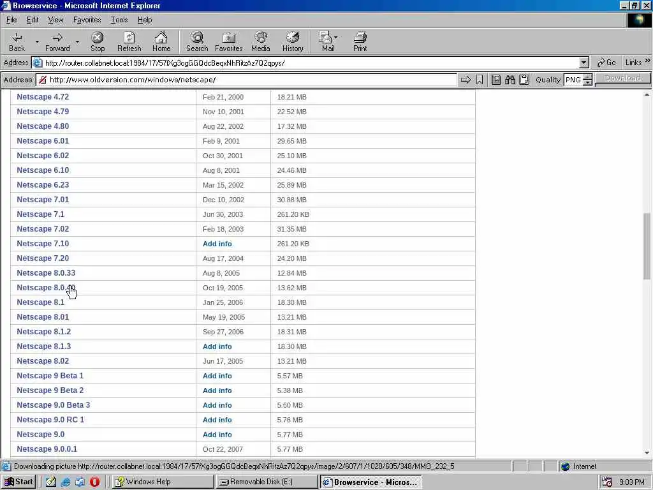Show the History toolbar panel

click(293, 41)
